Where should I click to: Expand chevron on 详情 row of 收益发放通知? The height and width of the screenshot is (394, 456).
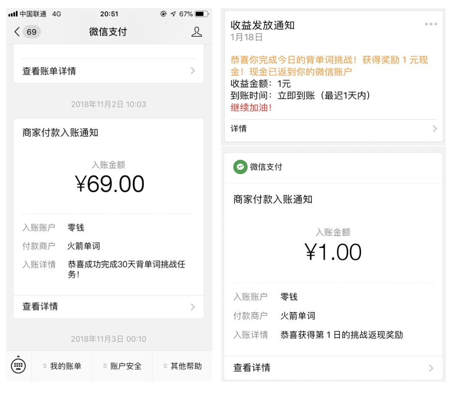(435, 128)
